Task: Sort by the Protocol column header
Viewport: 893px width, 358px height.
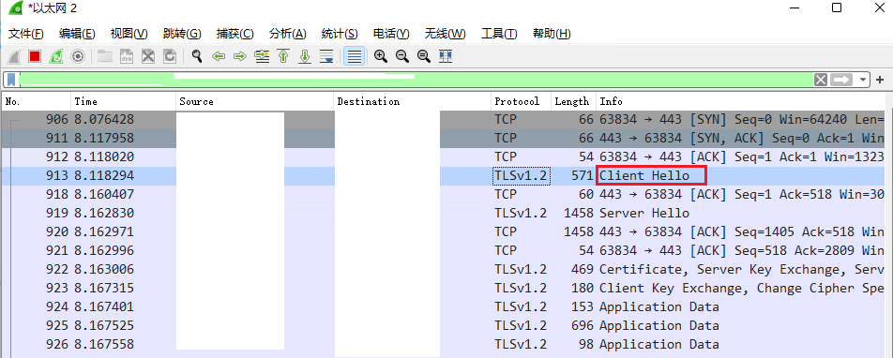Action: click(x=522, y=101)
